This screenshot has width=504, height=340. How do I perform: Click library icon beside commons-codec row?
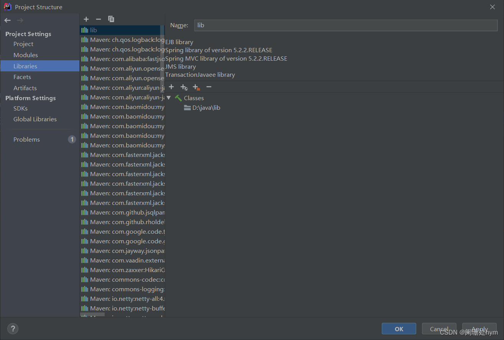pyautogui.click(x=85, y=280)
